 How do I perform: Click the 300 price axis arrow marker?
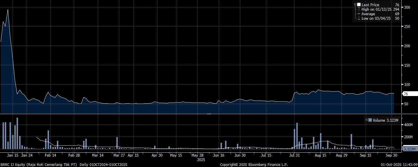coord(402,7)
